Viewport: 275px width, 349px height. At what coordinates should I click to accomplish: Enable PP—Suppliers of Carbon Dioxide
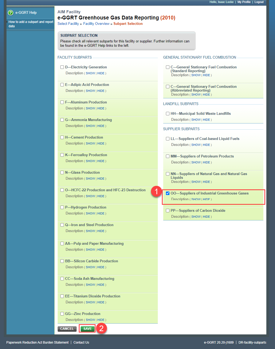(168, 210)
